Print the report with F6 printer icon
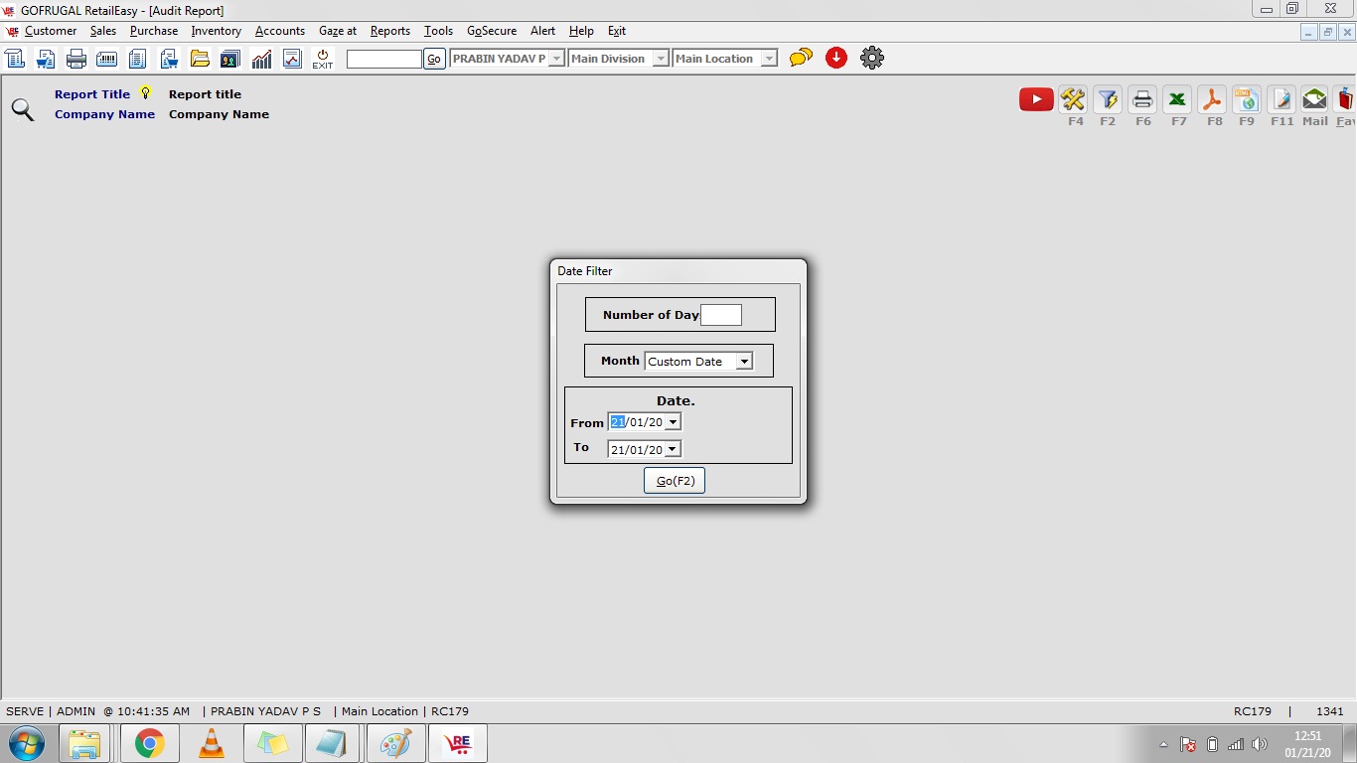Image resolution: width=1357 pixels, height=763 pixels. (1142, 99)
